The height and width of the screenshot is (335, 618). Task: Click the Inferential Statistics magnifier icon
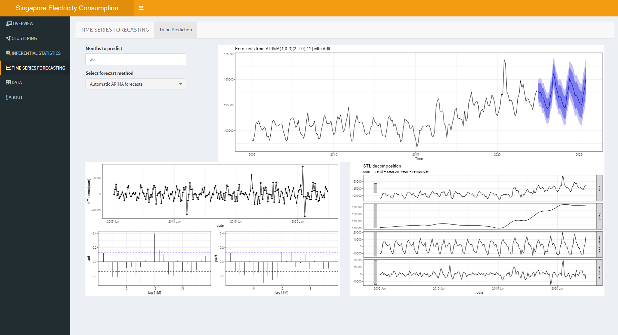[8, 53]
